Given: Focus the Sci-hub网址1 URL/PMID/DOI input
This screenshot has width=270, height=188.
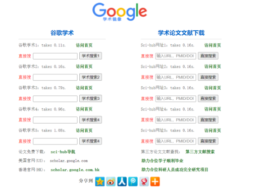Looking at the screenshot, I should [x=176, y=56].
